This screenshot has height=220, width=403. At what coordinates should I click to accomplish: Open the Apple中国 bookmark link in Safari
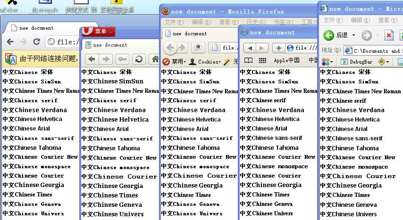tap(286, 60)
